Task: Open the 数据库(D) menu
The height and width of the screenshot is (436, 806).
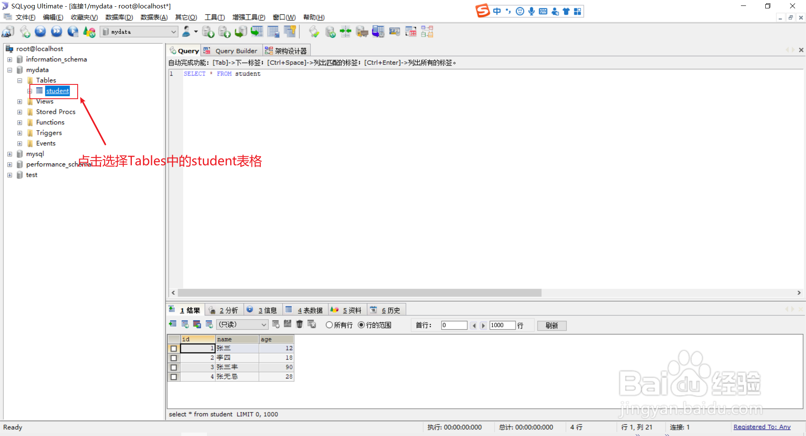Action: 119,17
